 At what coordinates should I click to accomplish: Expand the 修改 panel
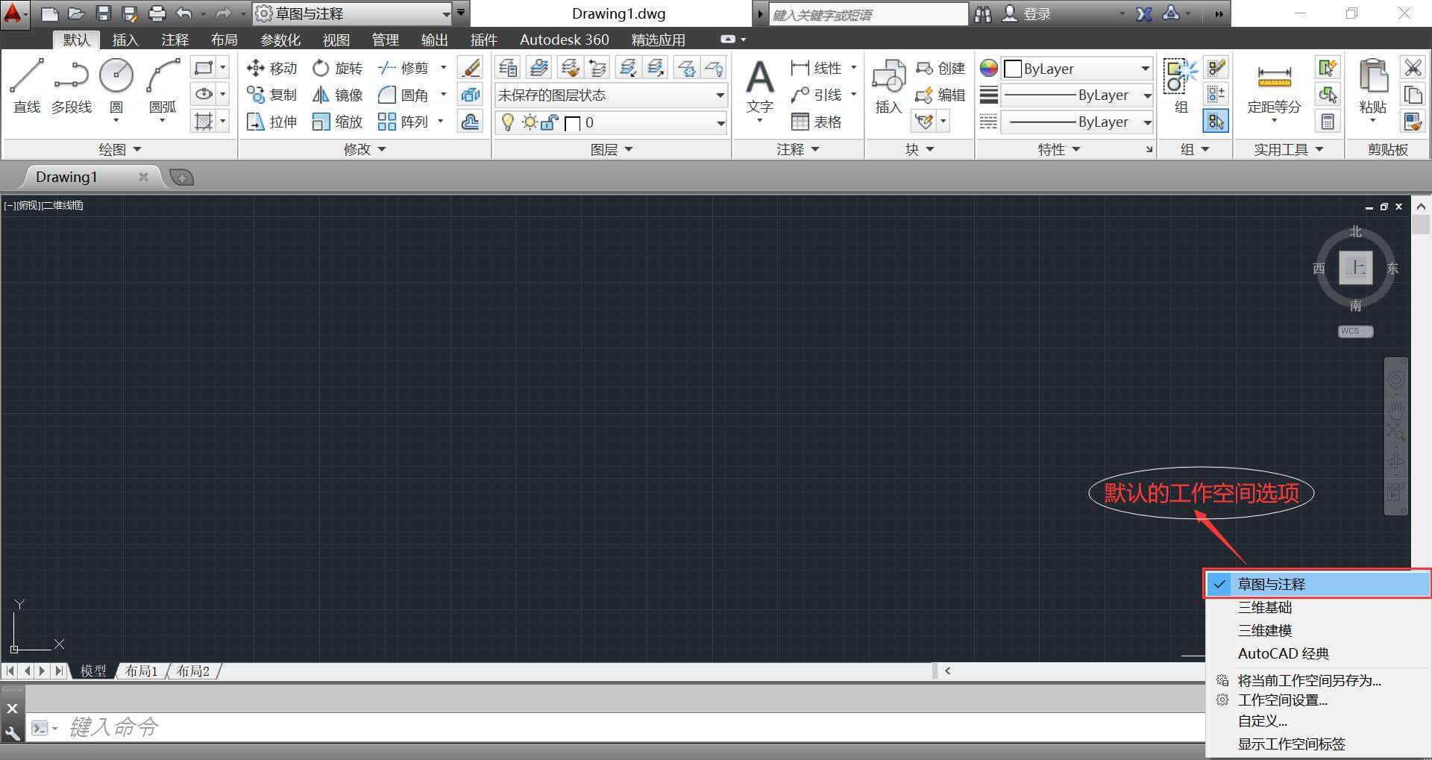coord(365,149)
